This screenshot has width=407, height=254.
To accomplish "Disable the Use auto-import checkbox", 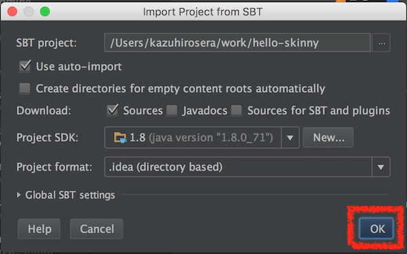I will [x=25, y=66].
